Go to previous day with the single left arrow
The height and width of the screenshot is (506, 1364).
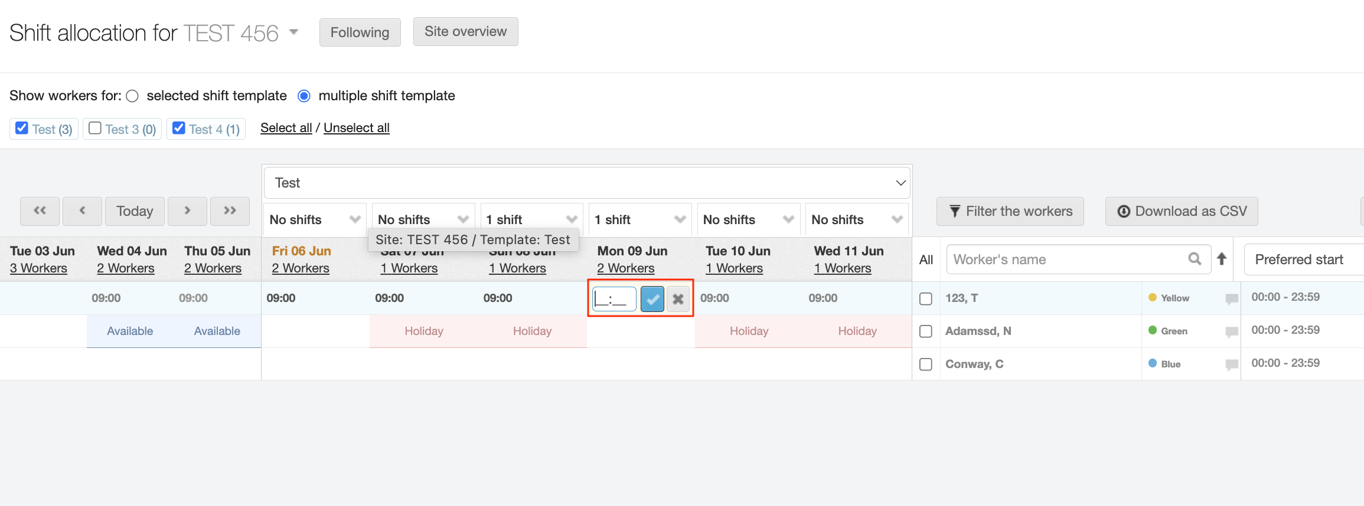(x=82, y=211)
